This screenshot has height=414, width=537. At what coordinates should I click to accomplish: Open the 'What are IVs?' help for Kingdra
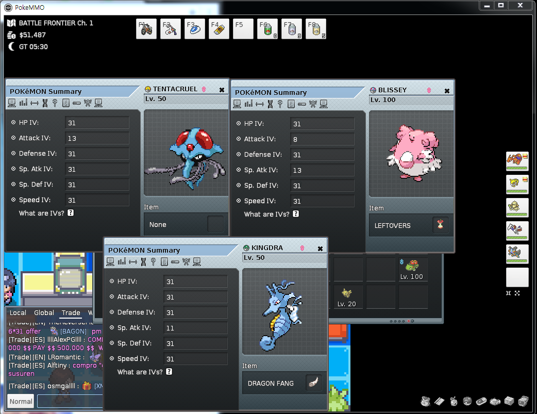click(169, 372)
